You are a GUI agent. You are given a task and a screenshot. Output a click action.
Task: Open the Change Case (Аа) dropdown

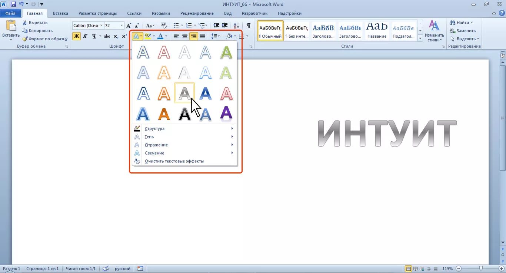150,26
